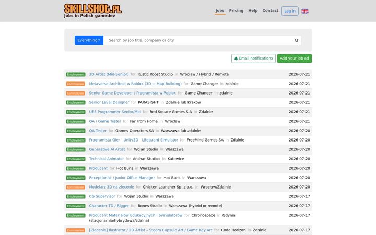
Task: Open Producent job at Hot Buns
Action: (x=98, y=168)
